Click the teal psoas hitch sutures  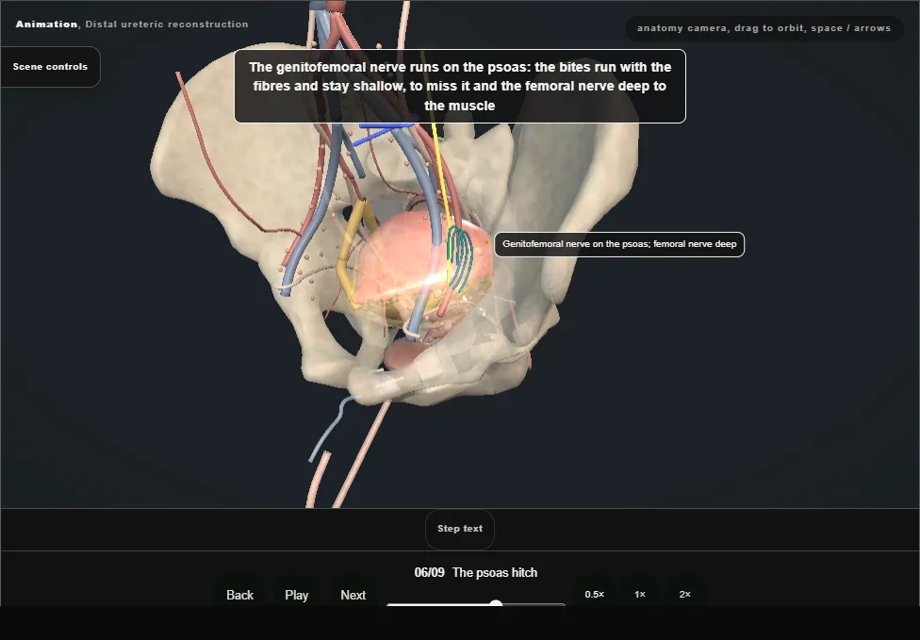(x=460, y=259)
